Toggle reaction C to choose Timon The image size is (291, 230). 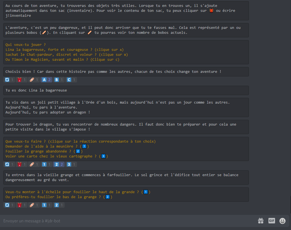[71, 80]
